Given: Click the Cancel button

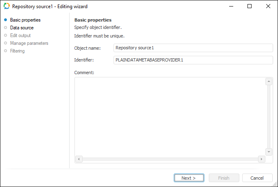Looking at the screenshot, I should tap(257, 178).
